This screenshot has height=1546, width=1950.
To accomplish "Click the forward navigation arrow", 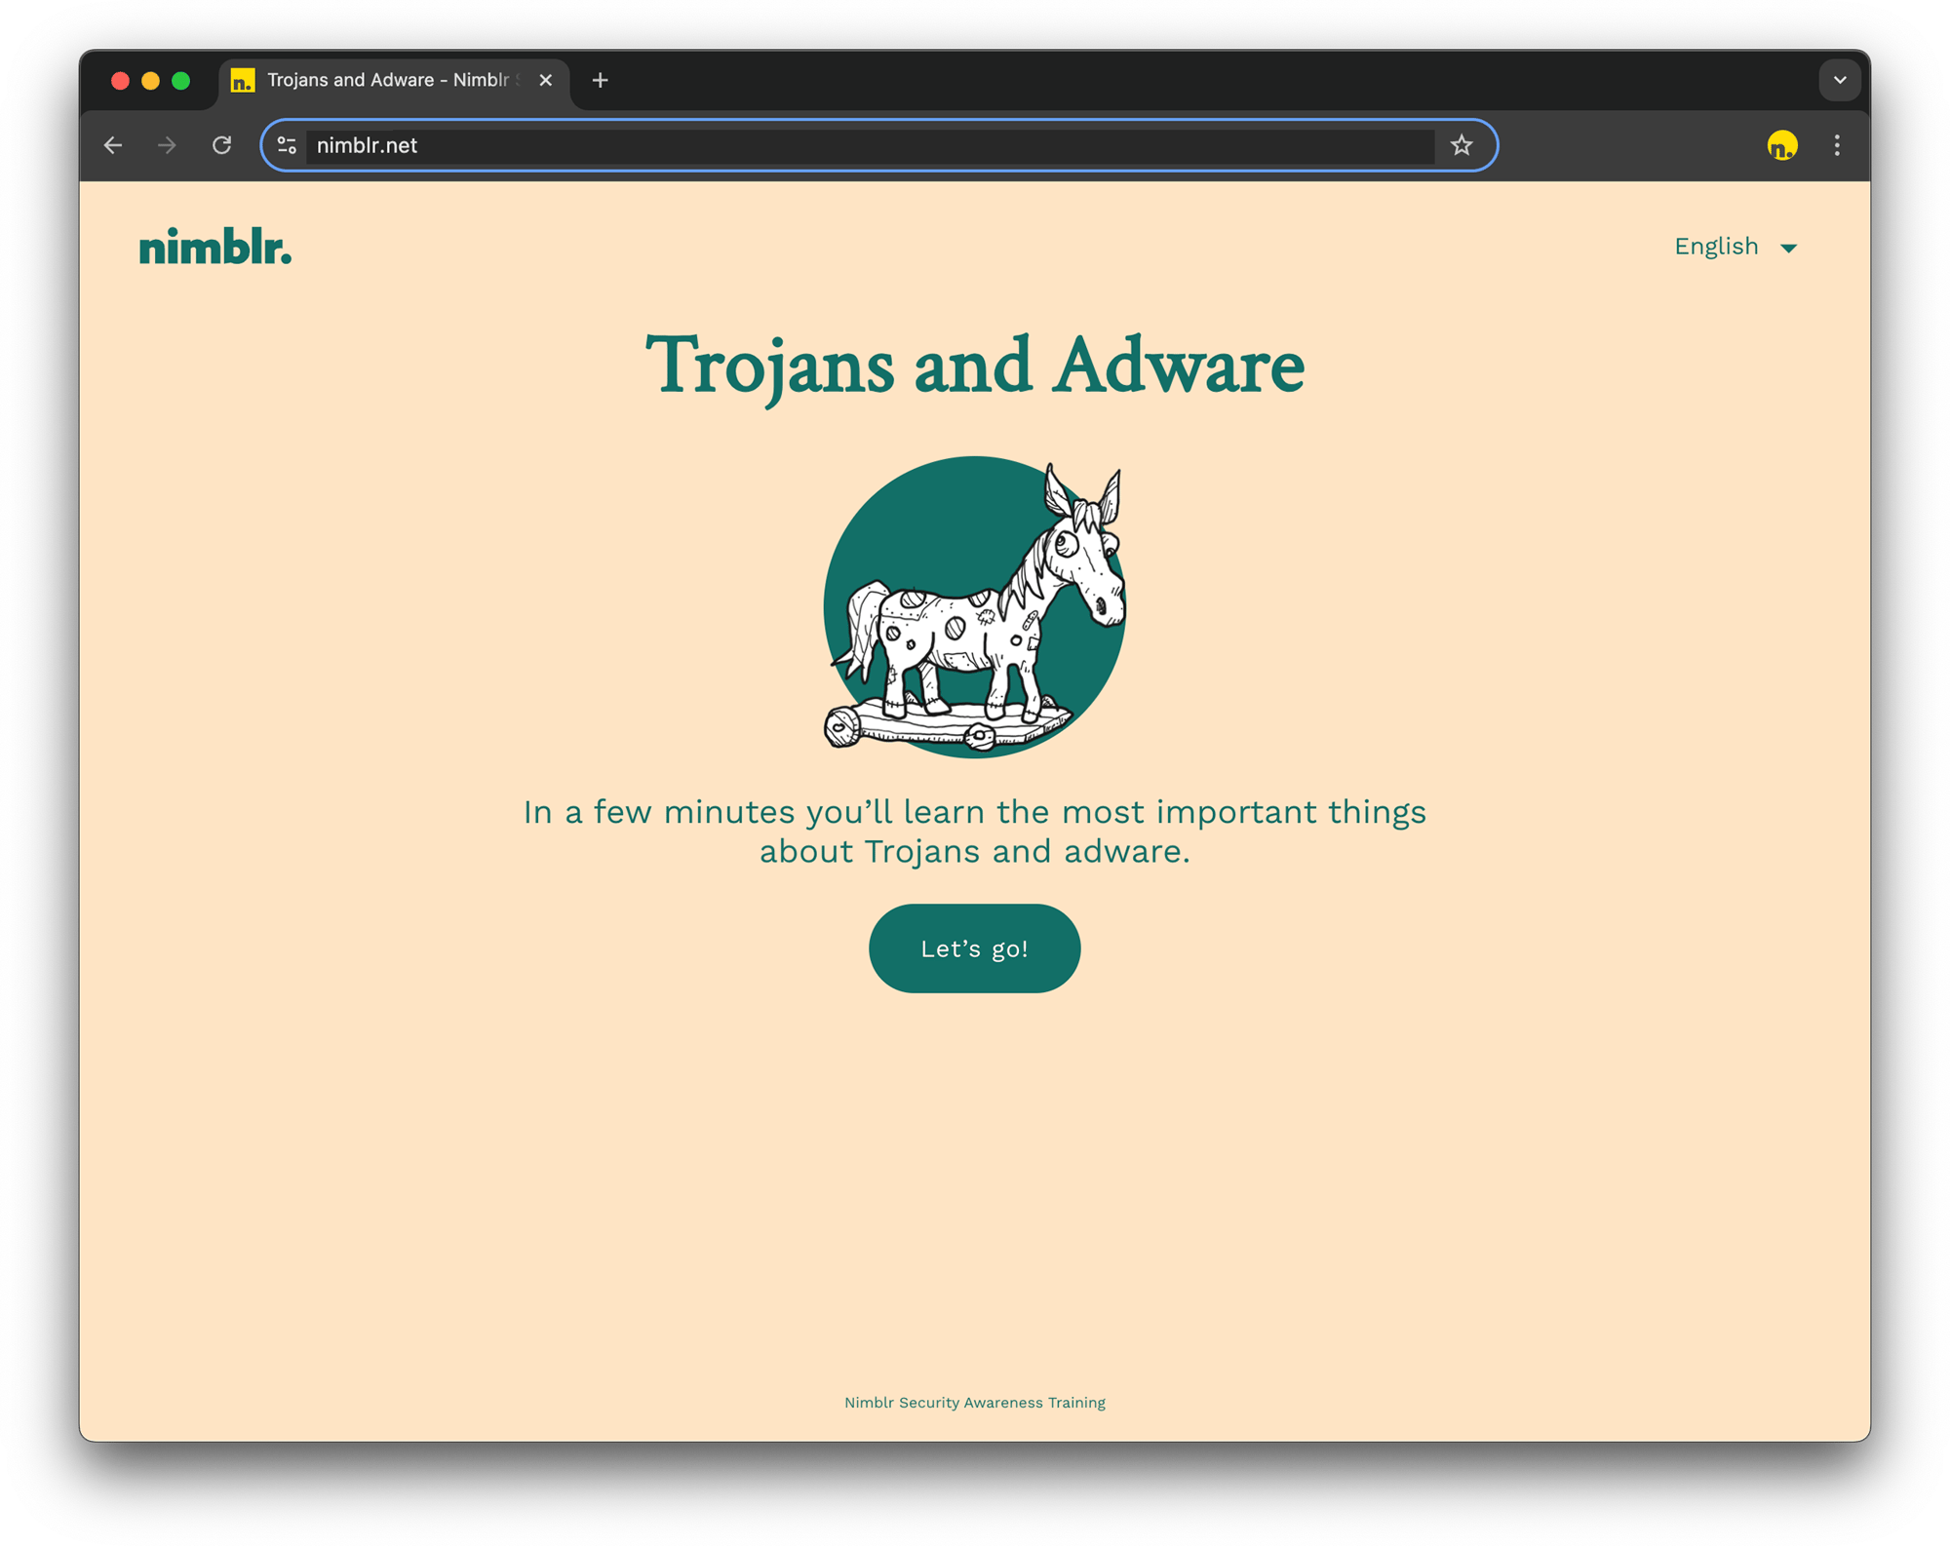I will (x=167, y=144).
